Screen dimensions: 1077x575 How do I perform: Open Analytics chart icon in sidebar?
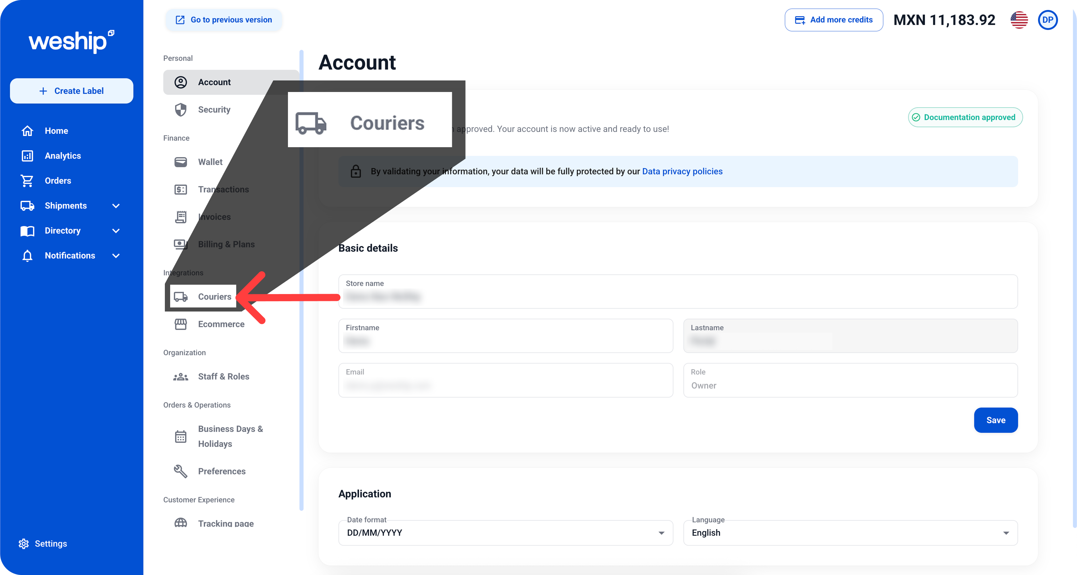point(27,156)
